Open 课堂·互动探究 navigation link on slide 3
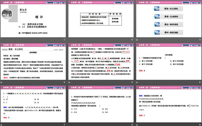 tap(171, 16)
